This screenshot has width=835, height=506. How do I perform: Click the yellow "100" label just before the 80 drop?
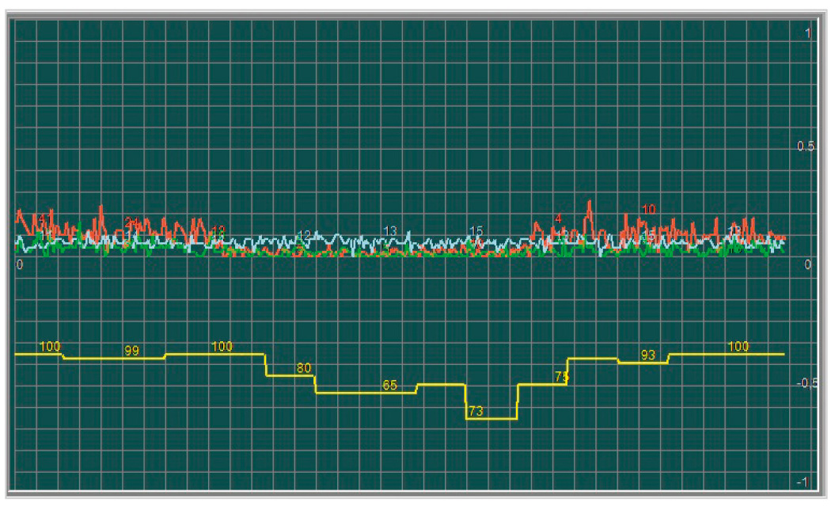pyautogui.click(x=222, y=346)
